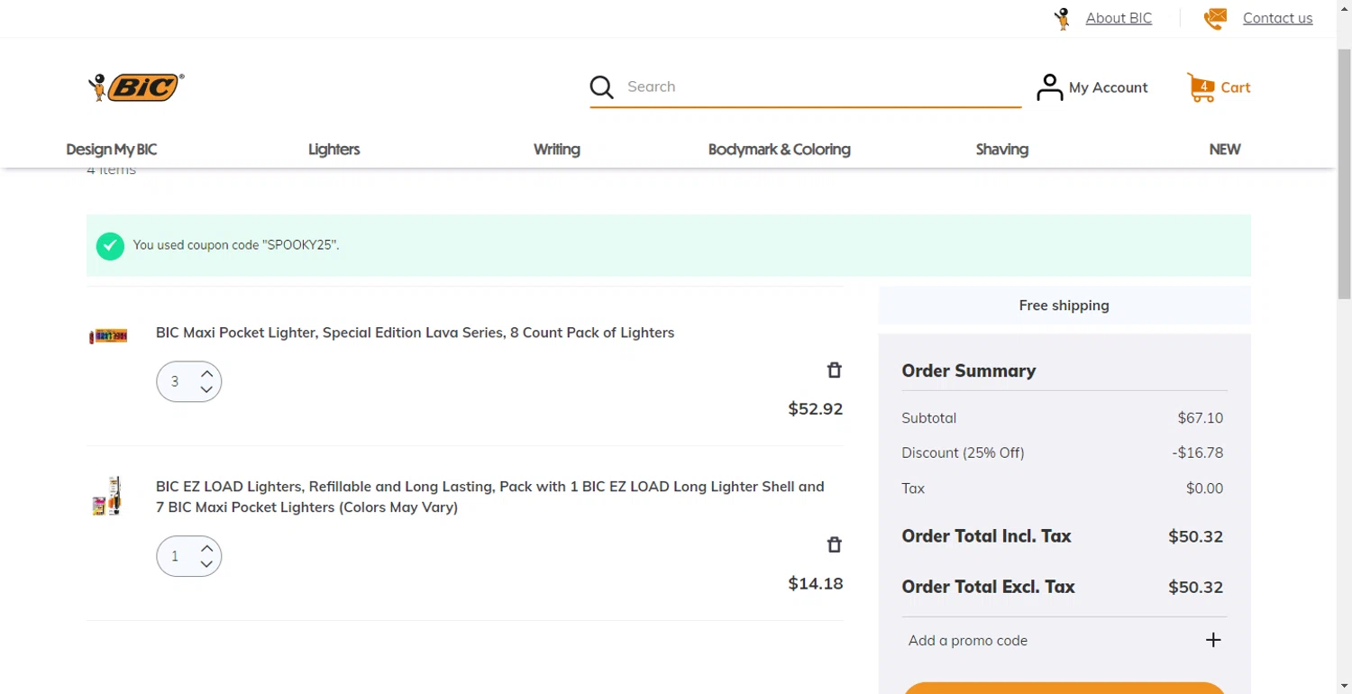Open the Lighters menu

pos(333,150)
